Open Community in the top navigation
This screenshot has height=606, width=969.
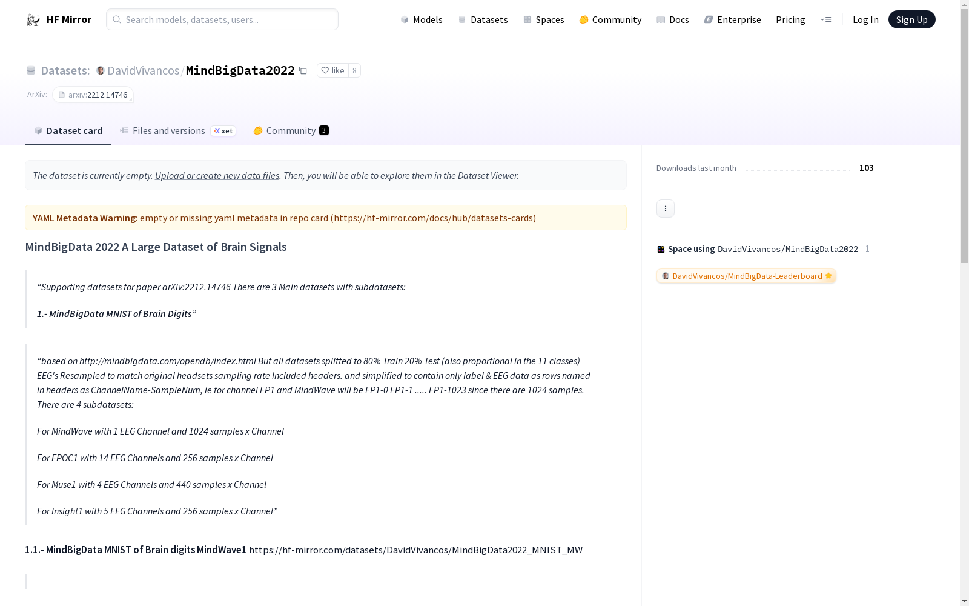[x=610, y=19]
